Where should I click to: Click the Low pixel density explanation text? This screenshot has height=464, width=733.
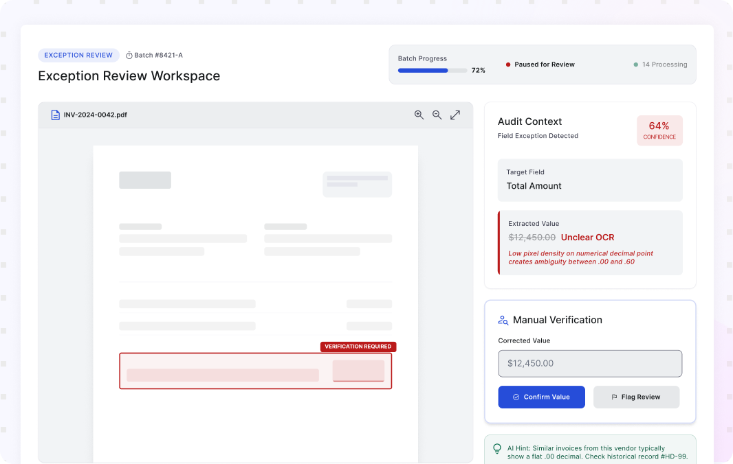[580, 257]
